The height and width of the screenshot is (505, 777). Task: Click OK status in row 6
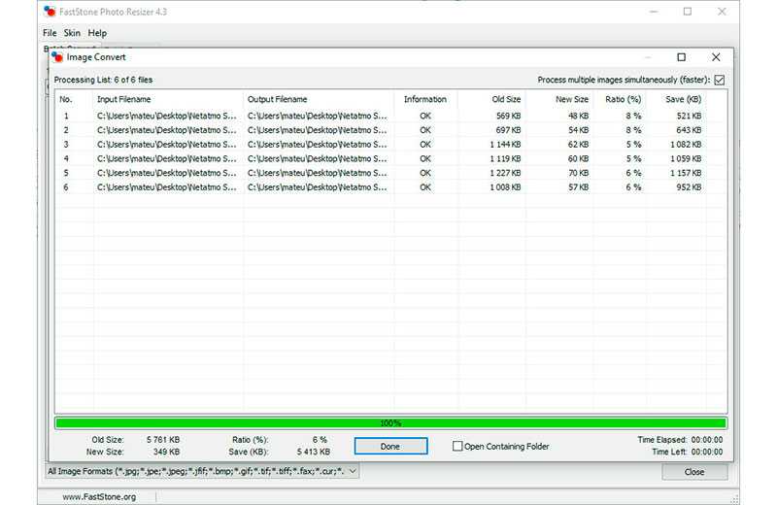425,187
